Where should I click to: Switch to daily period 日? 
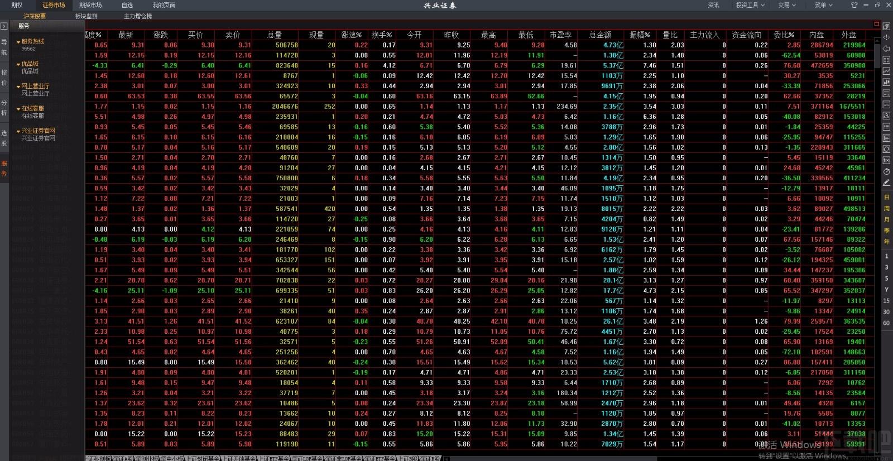[x=886, y=197]
